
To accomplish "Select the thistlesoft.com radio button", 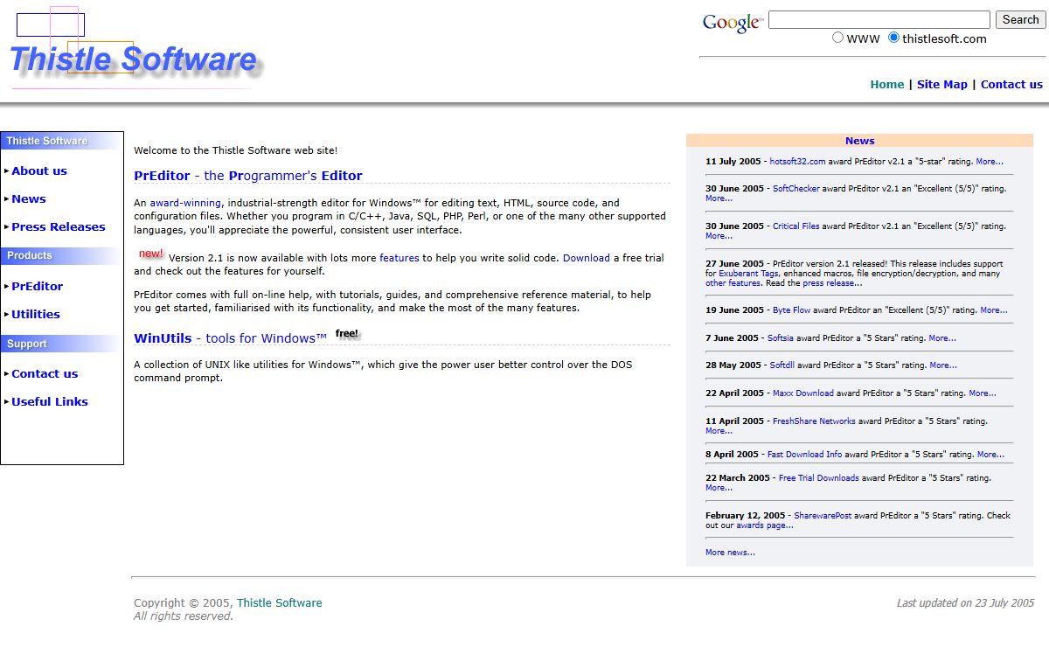I will [x=893, y=38].
